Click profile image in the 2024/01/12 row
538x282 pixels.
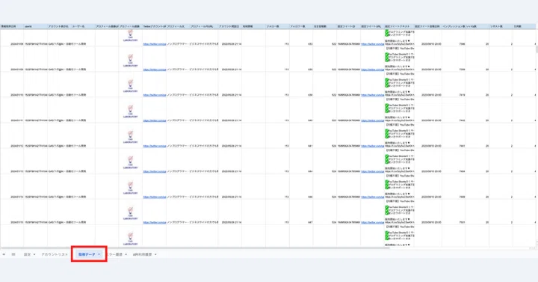click(x=130, y=137)
